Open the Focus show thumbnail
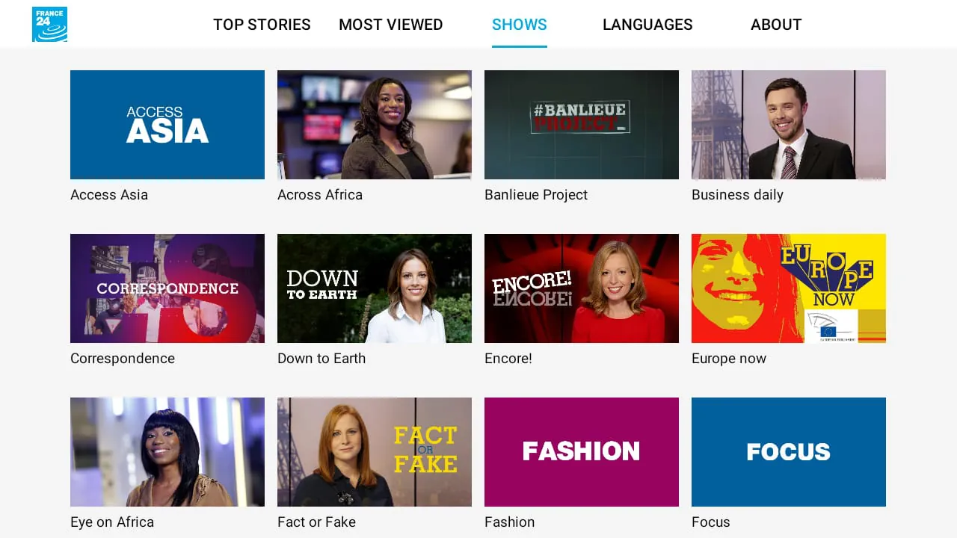 point(788,451)
